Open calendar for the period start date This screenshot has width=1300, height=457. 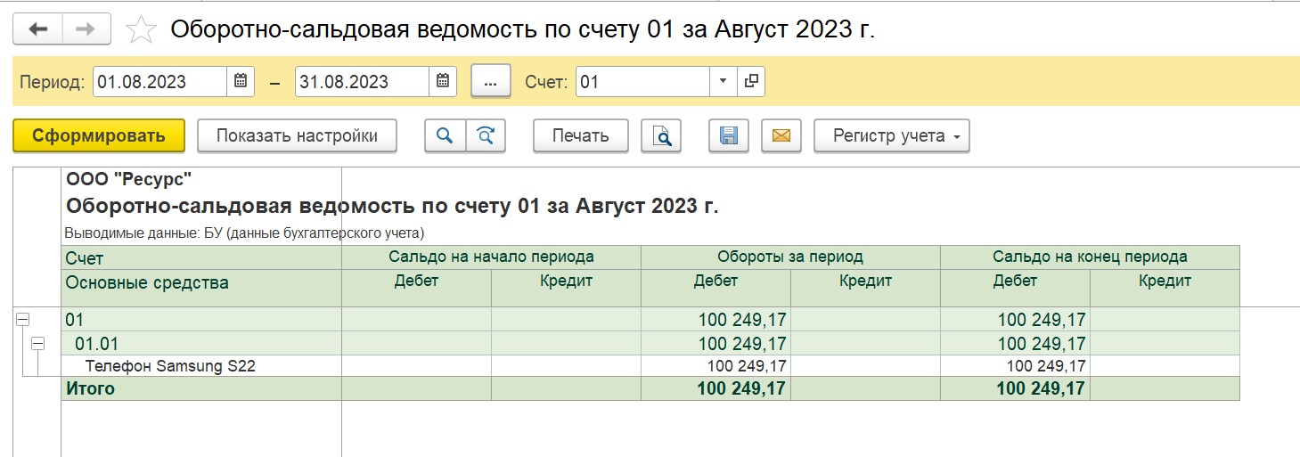tap(240, 82)
